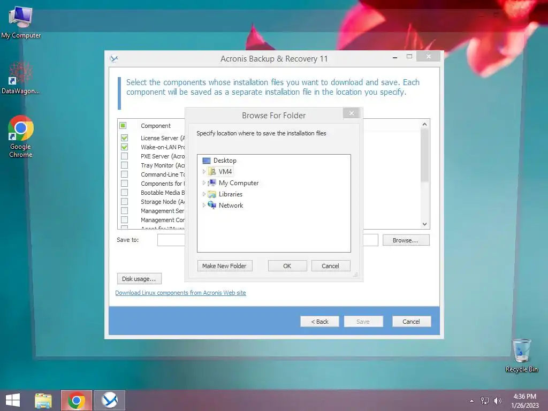The height and width of the screenshot is (411, 548).
Task: Expand the Network tree node
Action: (x=204, y=205)
